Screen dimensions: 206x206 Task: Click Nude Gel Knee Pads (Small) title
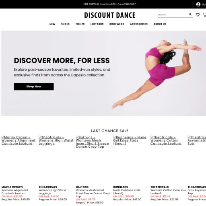click(127, 192)
